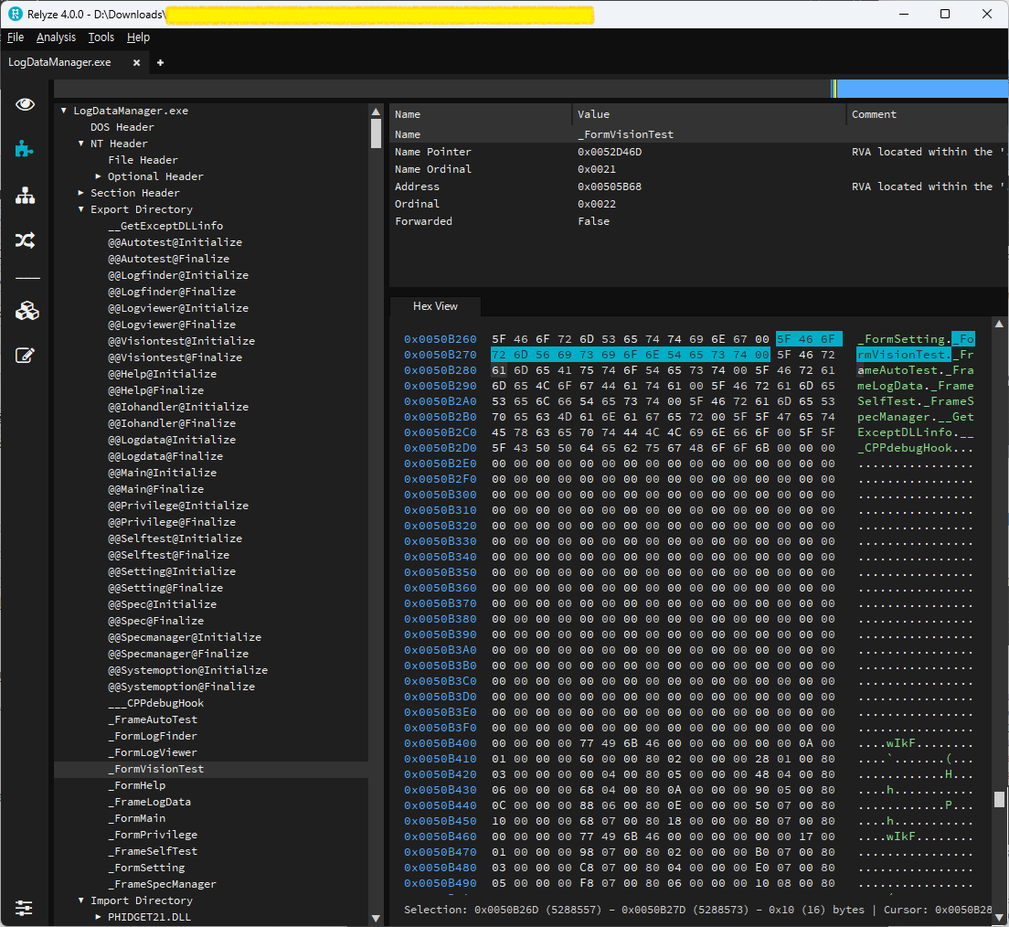Click hex view scrollbar up arrow
The width and height of the screenshot is (1009, 927).
pyautogui.click(x=999, y=324)
